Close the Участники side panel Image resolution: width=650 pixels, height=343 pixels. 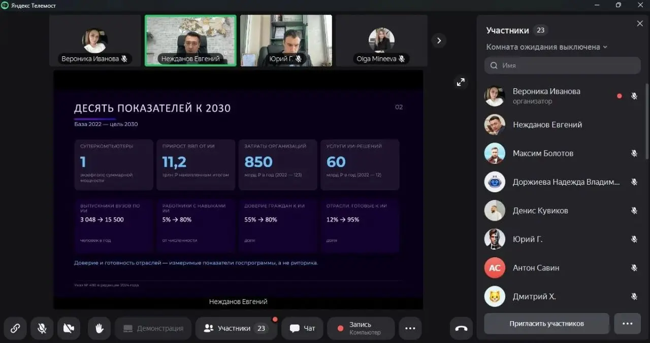[x=640, y=23]
